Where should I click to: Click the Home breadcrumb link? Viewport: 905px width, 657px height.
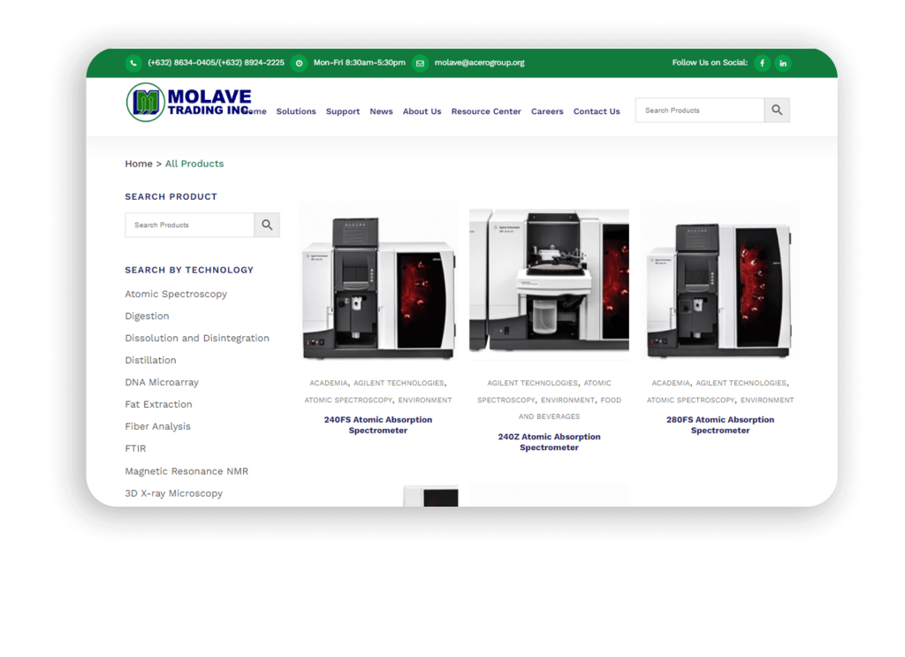click(x=139, y=164)
